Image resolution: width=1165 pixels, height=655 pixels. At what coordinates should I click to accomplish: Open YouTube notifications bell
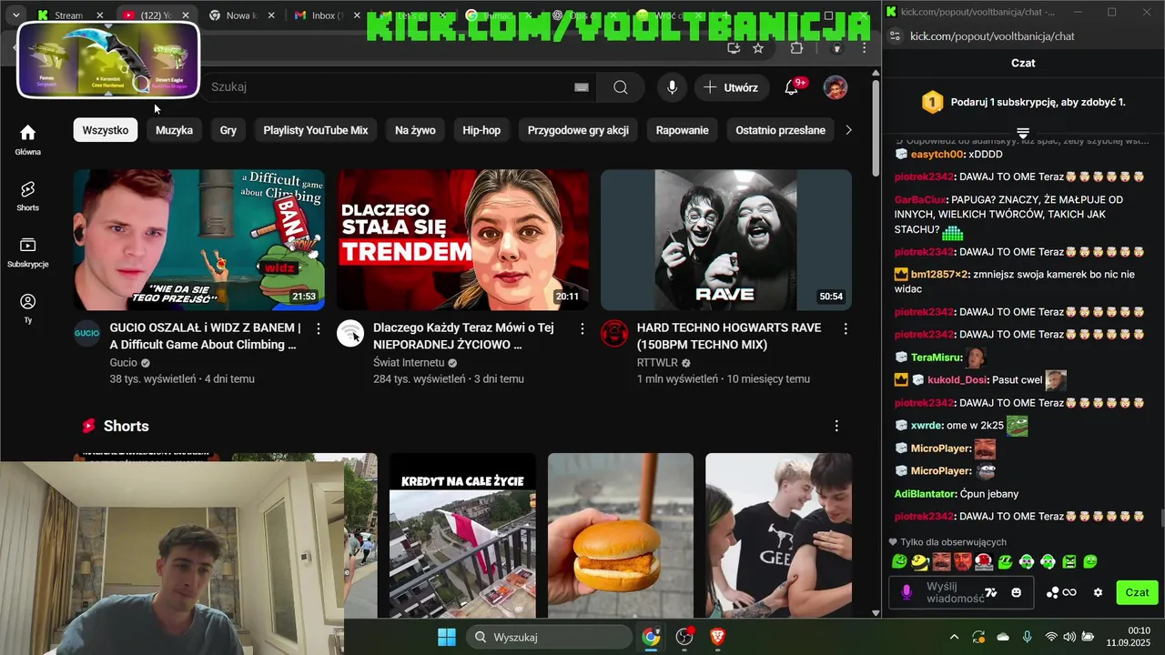tap(792, 87)
